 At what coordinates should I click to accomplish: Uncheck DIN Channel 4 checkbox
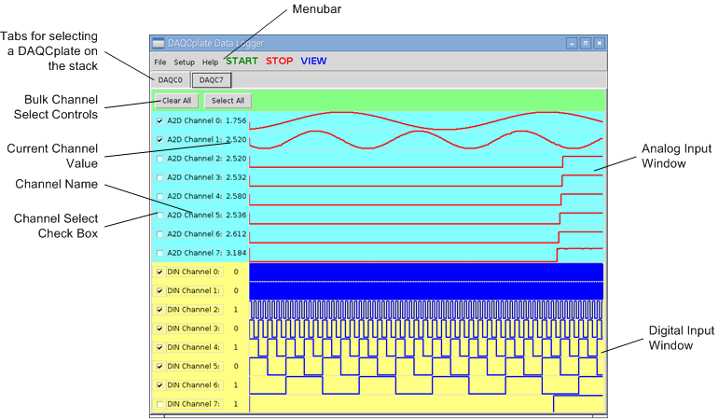159,347
